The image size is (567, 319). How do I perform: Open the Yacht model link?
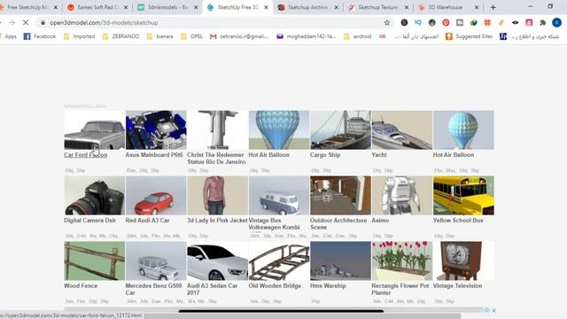379,155
